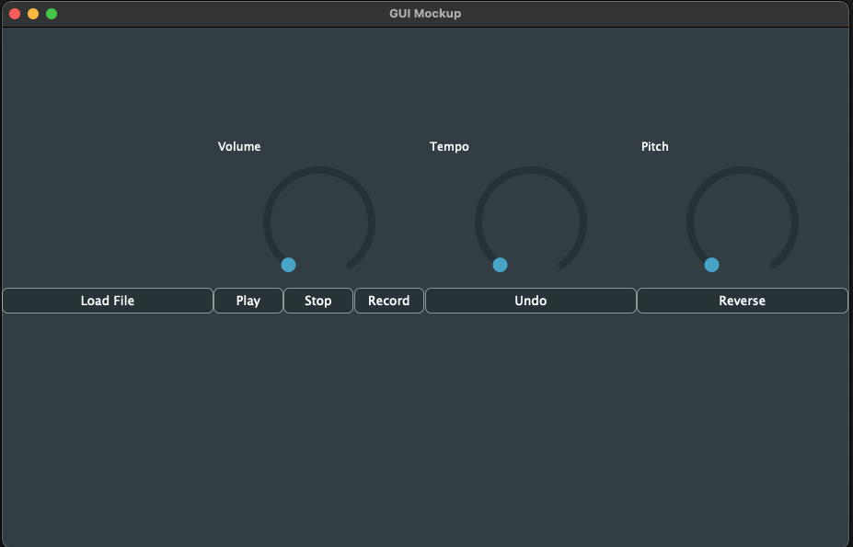Maximize the window with the green button
Image resolution: width=853 pixels, height=547 pixels.
tap(52, 14)
